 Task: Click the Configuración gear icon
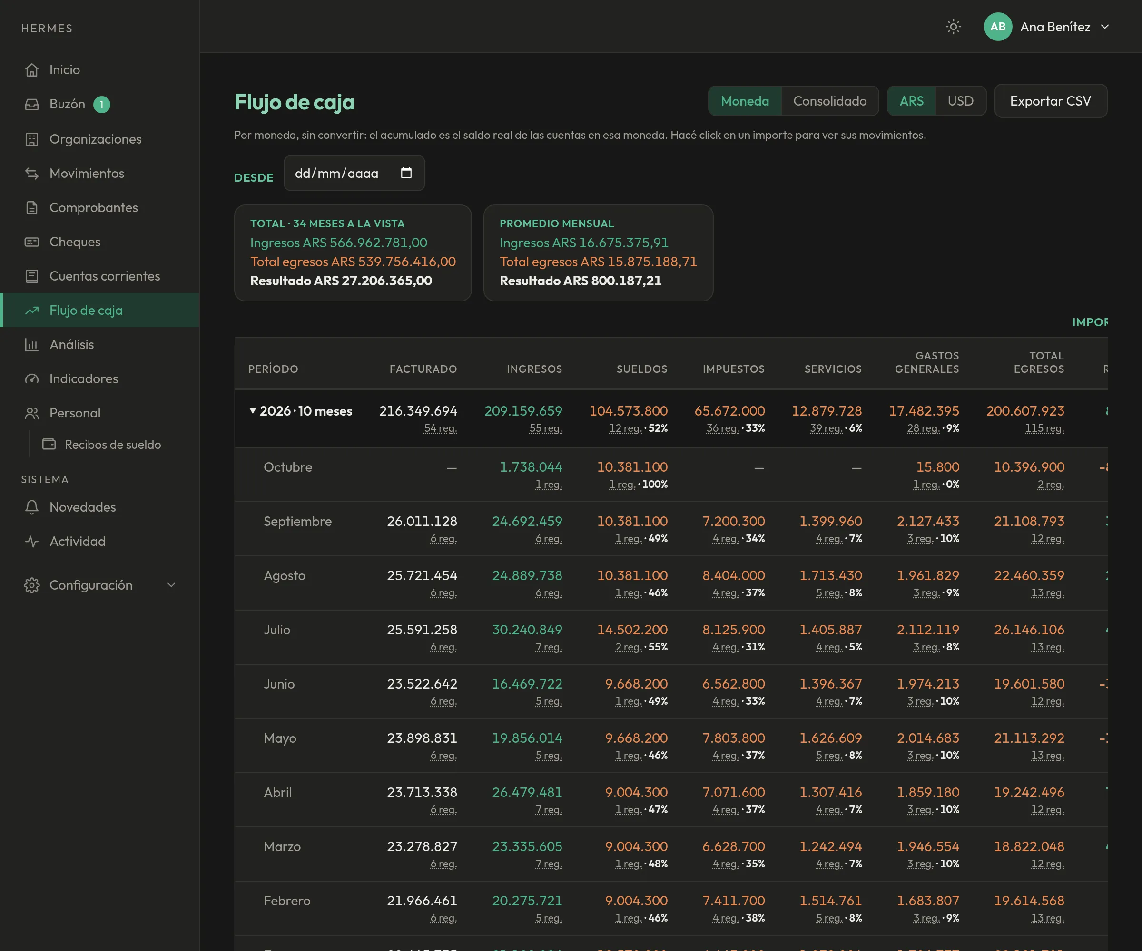pyautogui.click(x=31, y=585)
